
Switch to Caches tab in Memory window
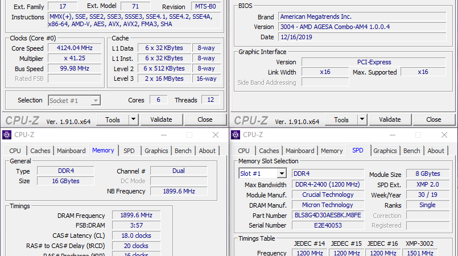point(40,151)
